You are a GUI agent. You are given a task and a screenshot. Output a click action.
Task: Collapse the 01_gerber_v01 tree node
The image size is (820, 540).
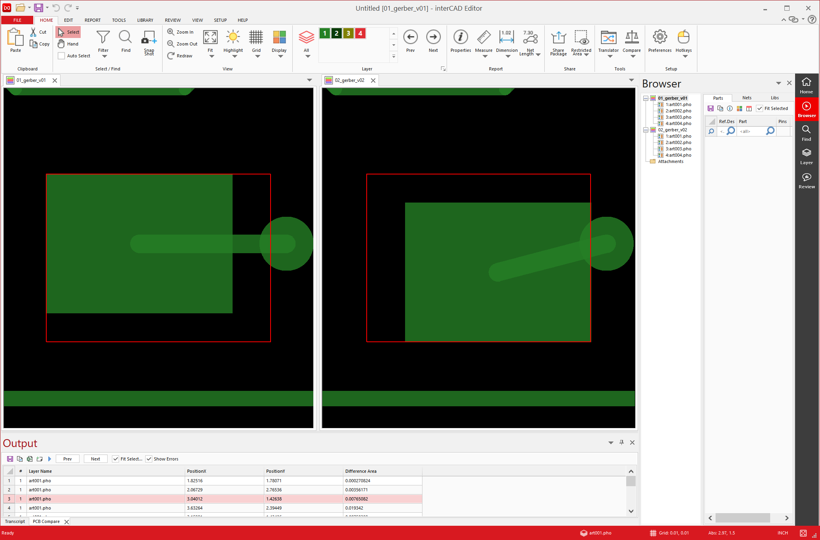(646, 98)
